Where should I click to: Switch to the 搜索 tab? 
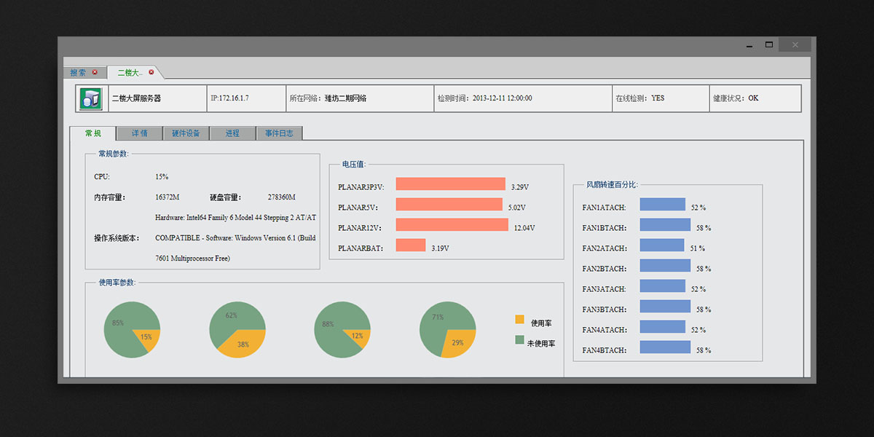click(x=78, y=73)
